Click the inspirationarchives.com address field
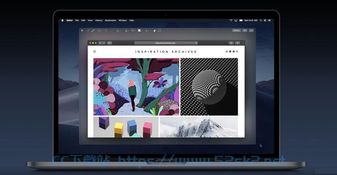The width and height of the screenshot is (337, 175). pos(166,43)
